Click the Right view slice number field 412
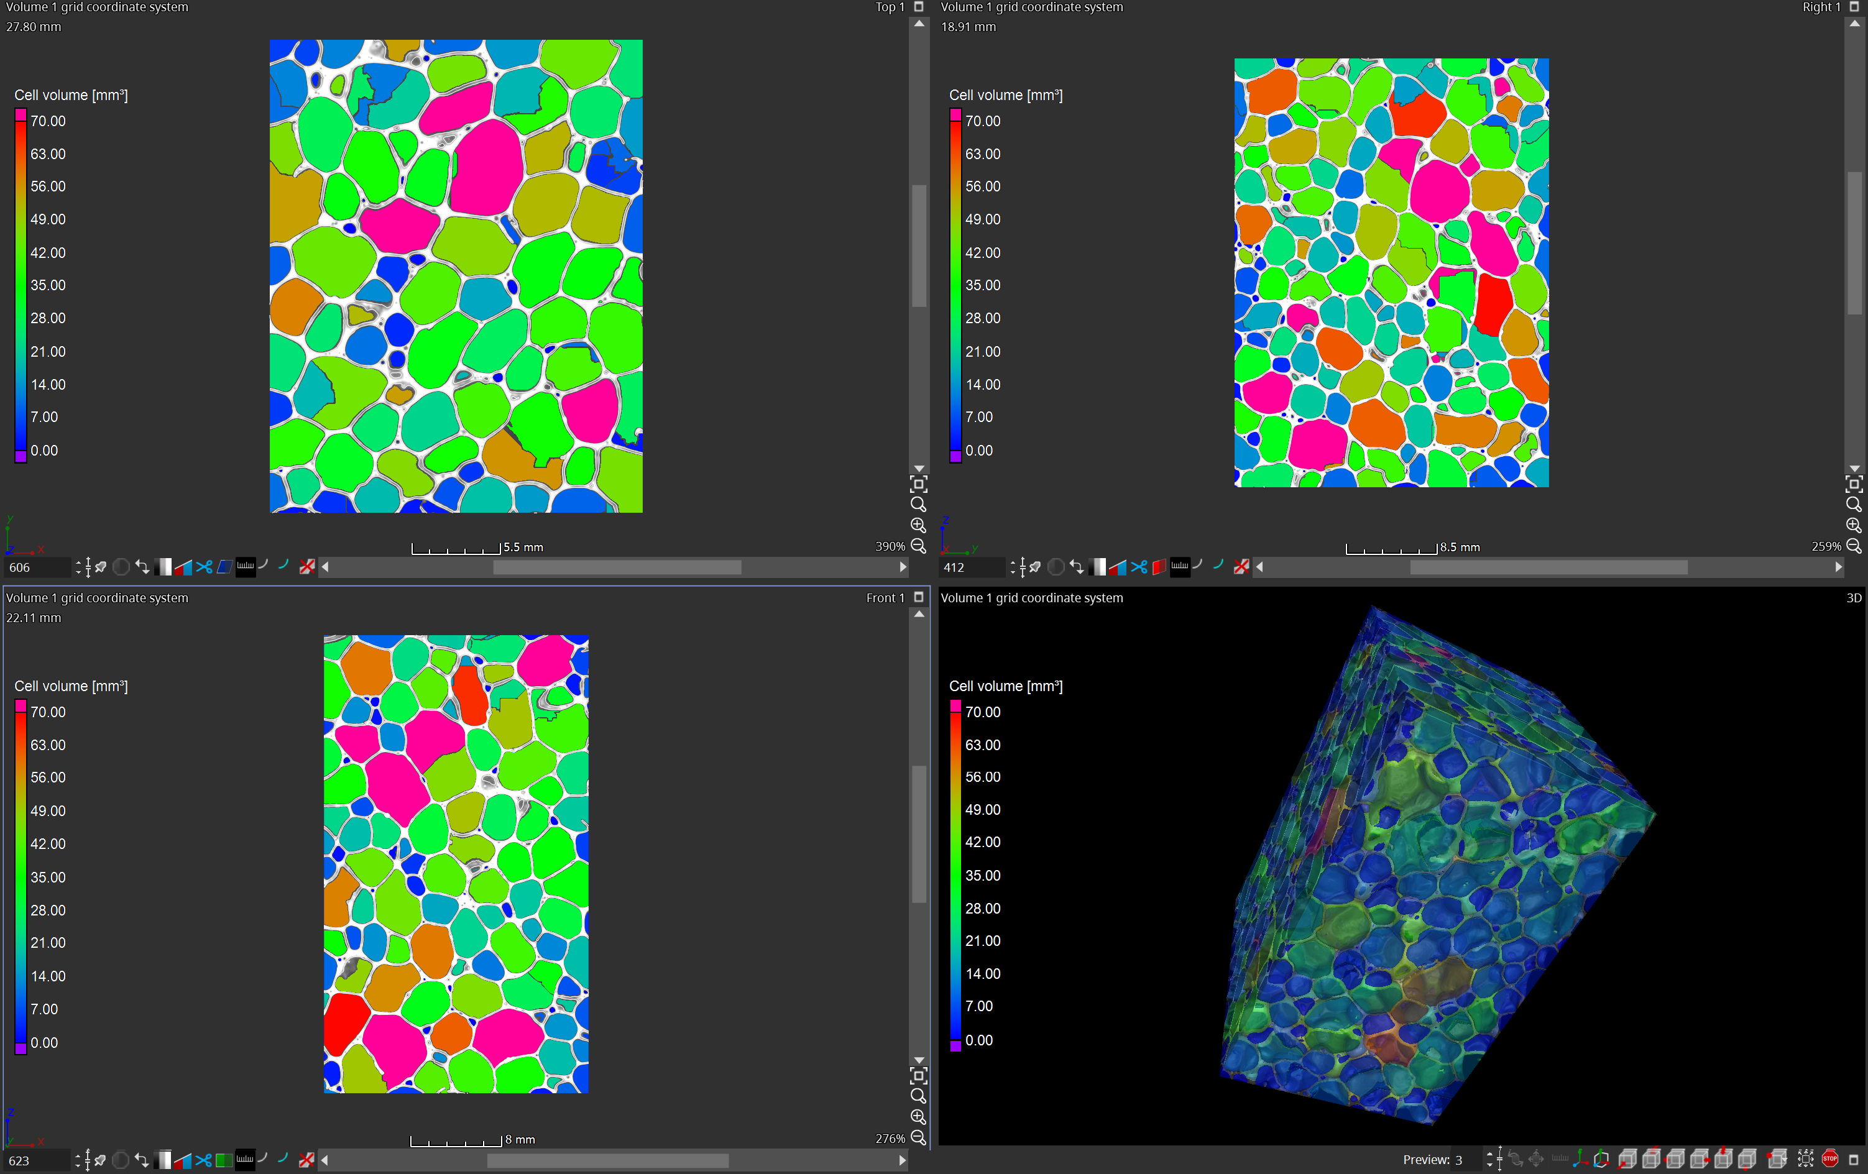This screenshot has height=1174, width=1868. pyautogui.click(x=970, y=567)
